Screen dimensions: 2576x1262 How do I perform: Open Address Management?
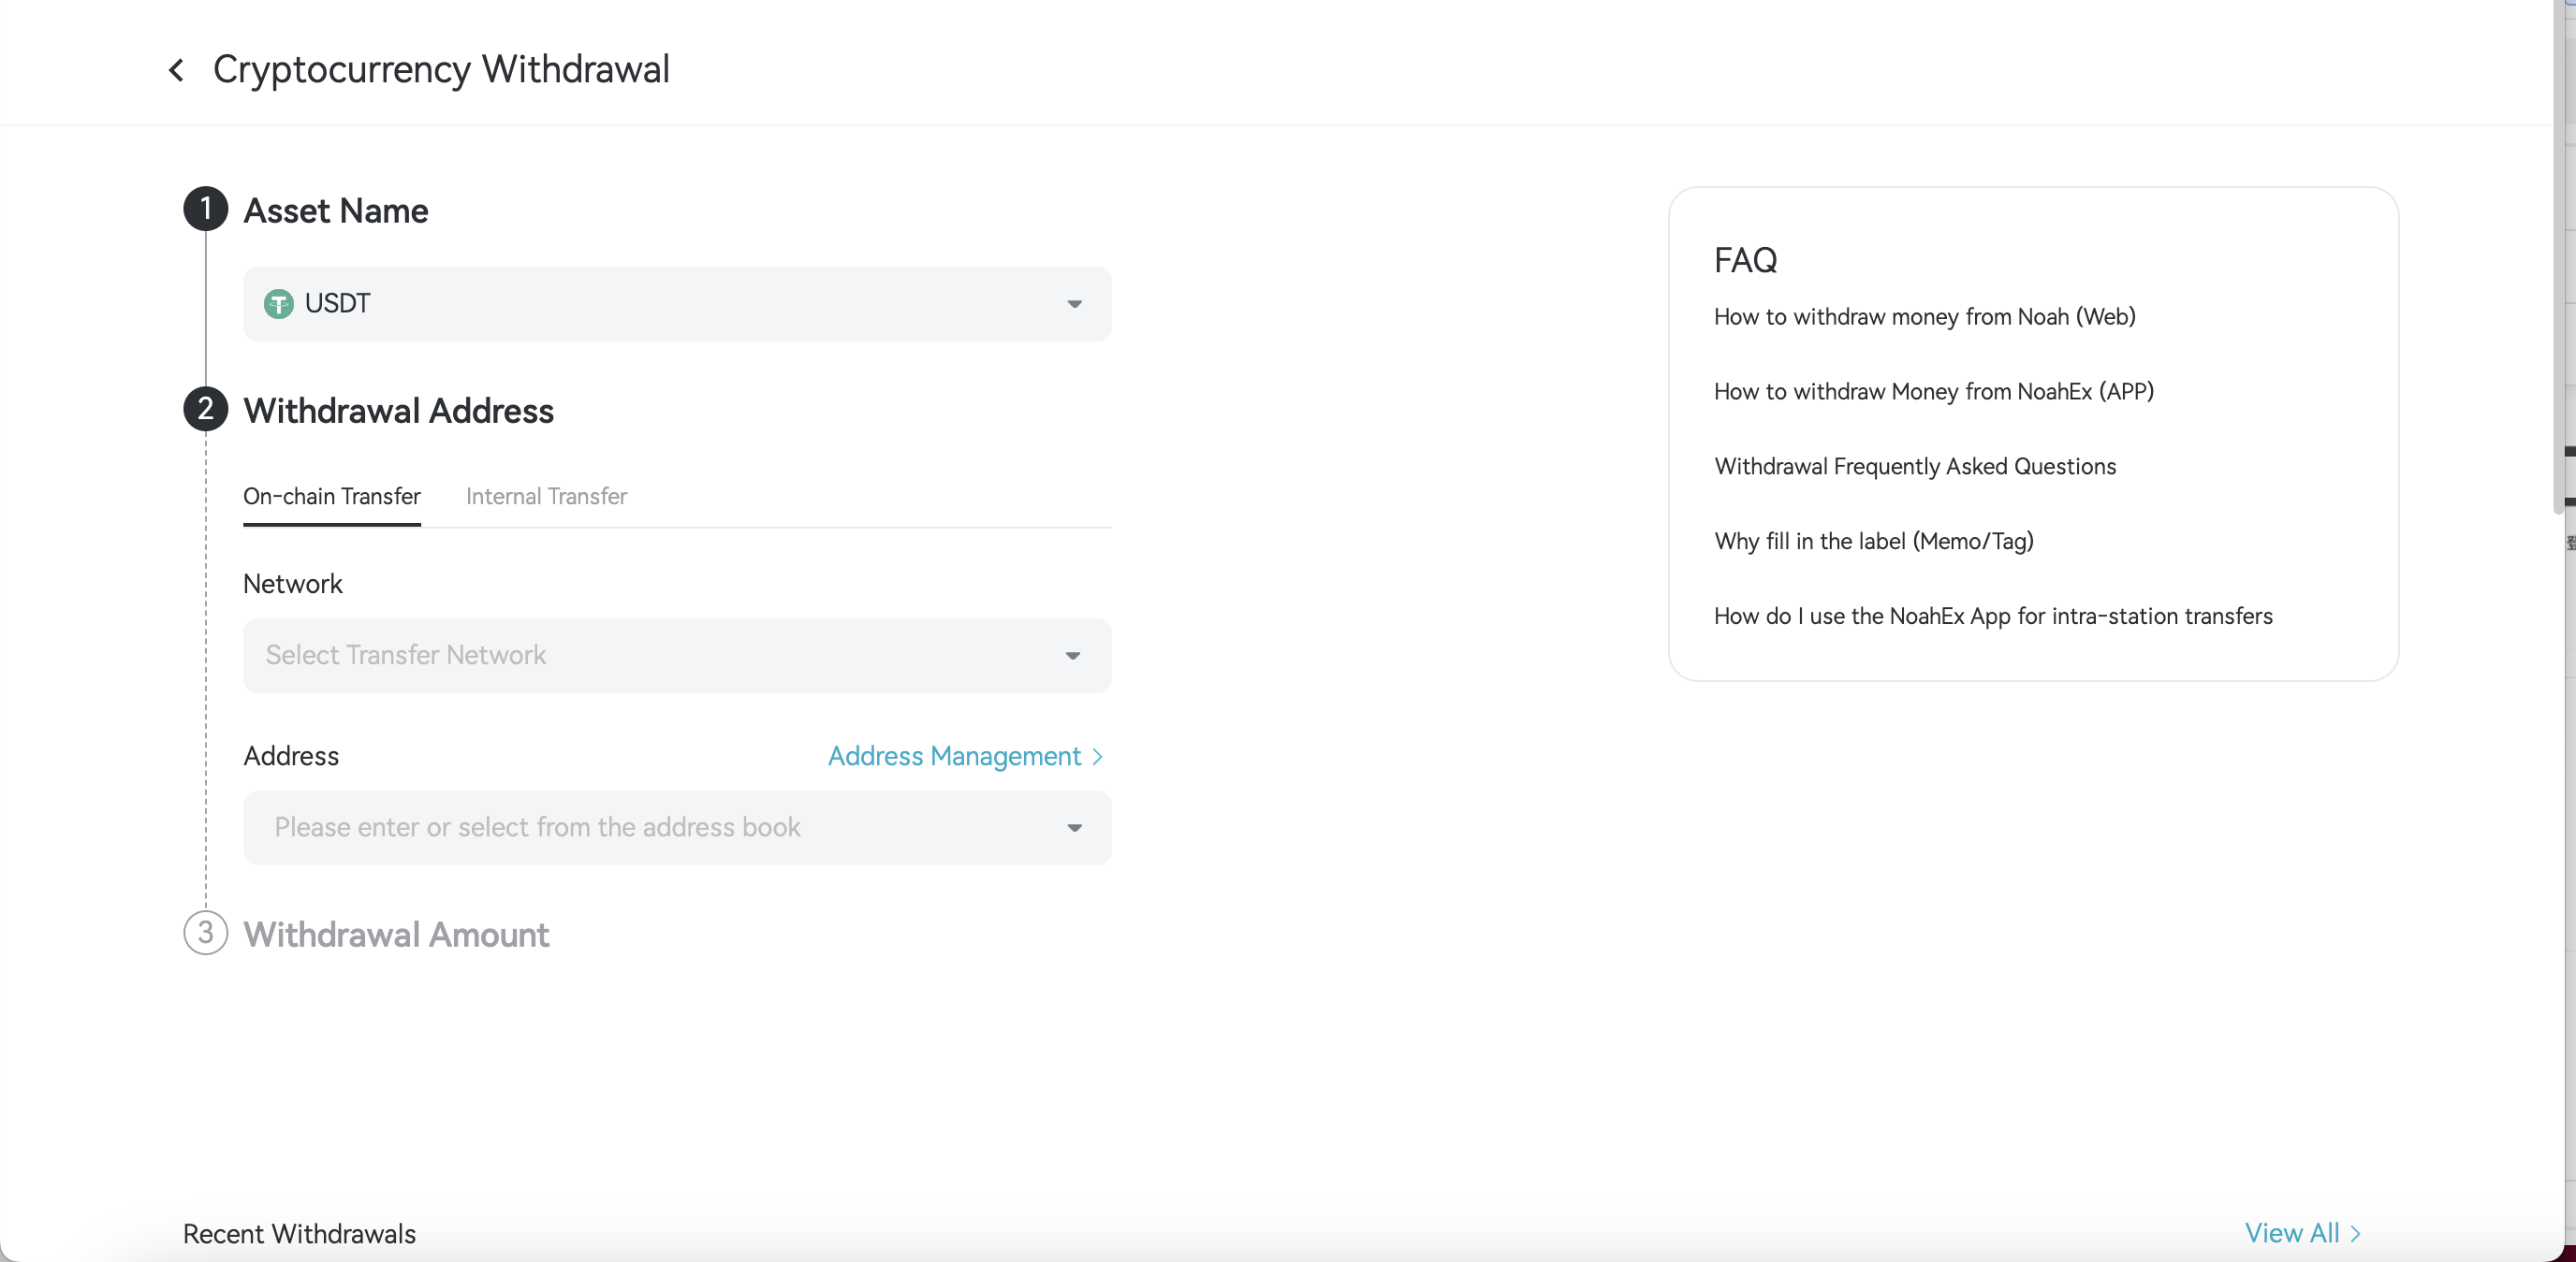(x=953, y=757)
